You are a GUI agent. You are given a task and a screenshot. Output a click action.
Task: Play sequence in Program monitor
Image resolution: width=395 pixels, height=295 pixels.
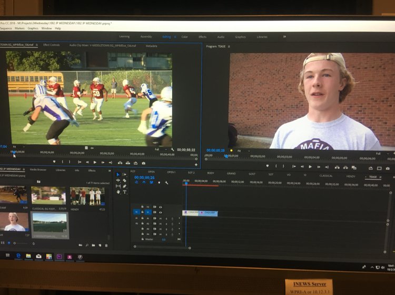point(310,167)
